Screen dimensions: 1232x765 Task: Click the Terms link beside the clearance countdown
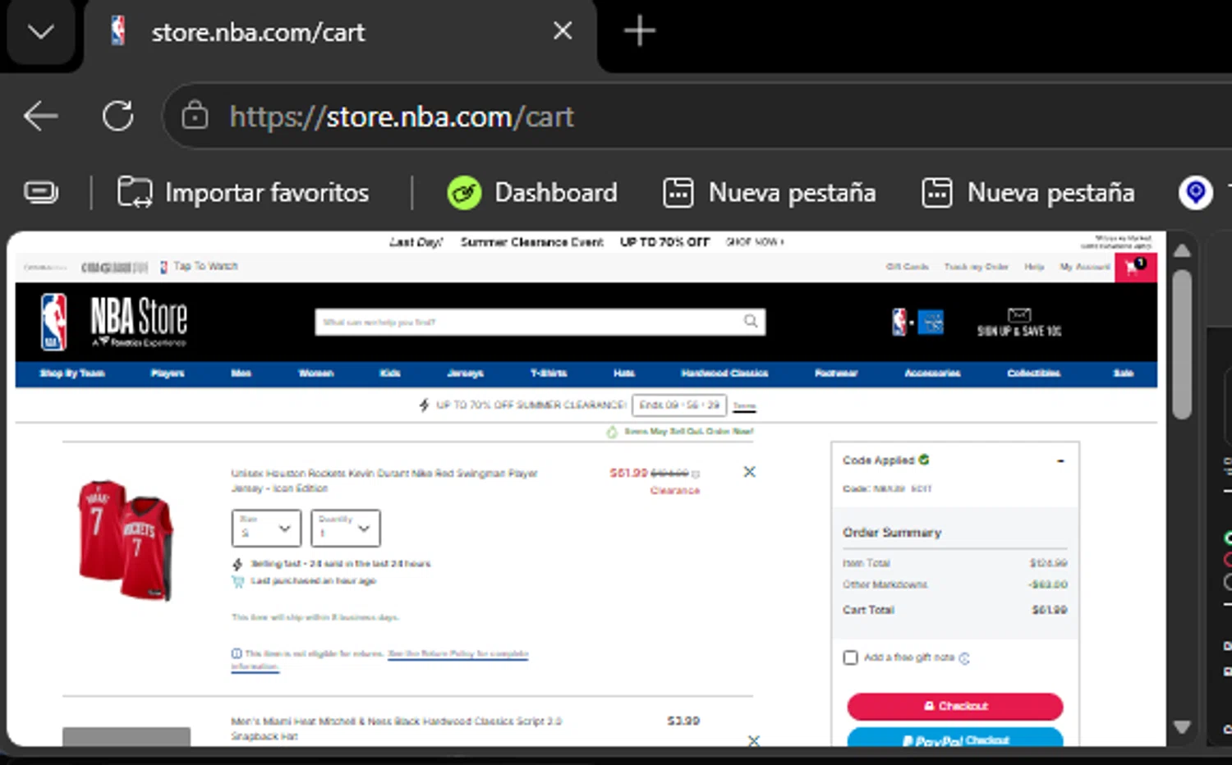point(744,405)
